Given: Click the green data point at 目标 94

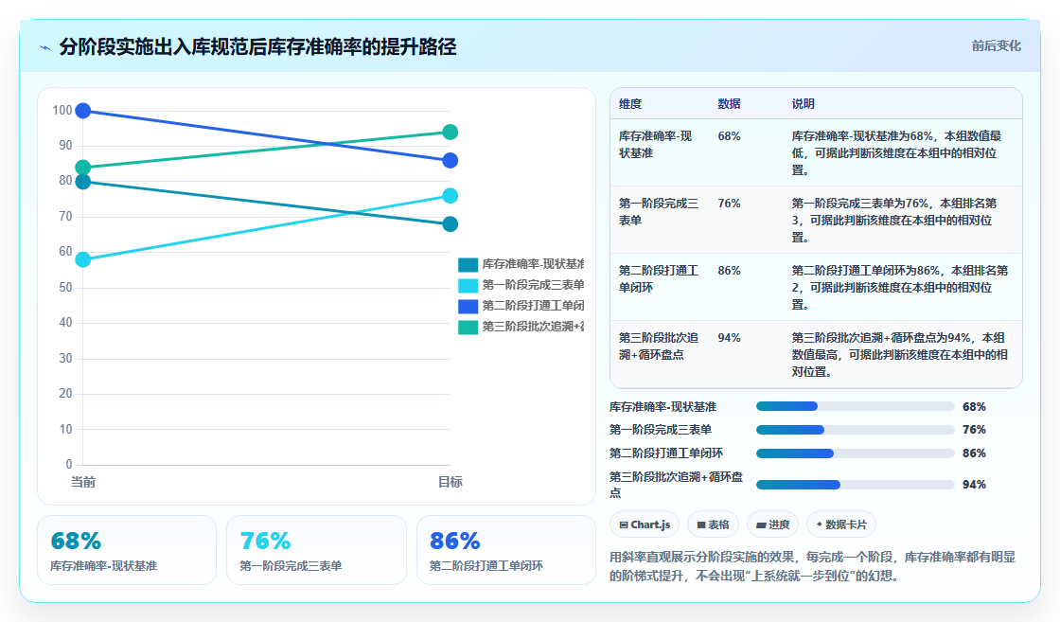Looking at the screenshot, I should click(450, 132).
